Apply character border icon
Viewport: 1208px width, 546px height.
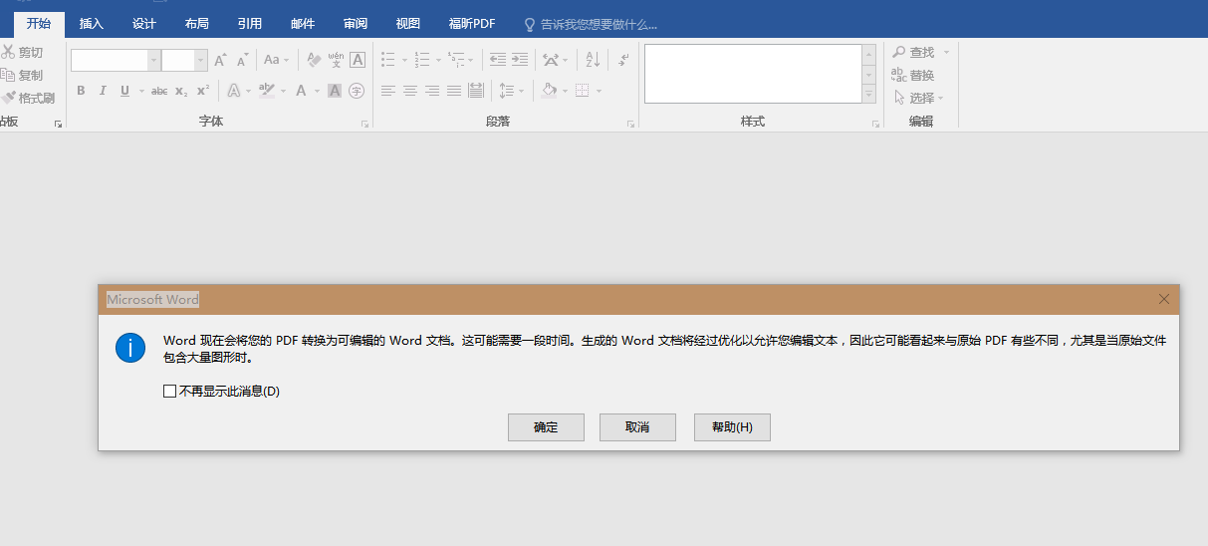point(358,61)
